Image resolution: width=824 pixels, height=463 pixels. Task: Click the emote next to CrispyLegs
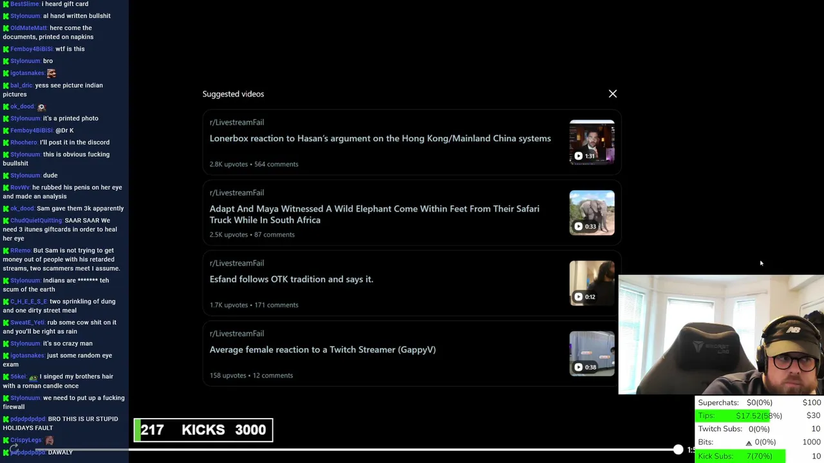point(49,440)
